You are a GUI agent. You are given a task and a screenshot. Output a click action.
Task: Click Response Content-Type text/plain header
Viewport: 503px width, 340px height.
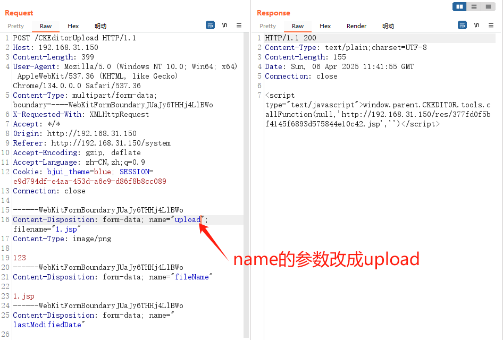(x=346, y=47)
